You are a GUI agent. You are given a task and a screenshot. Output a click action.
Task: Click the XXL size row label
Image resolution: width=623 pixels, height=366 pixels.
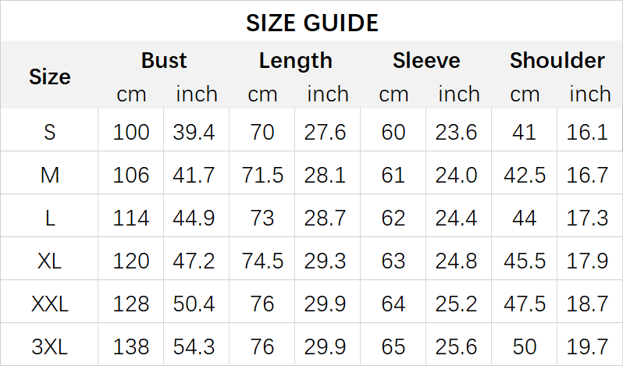(x=50, y=304)
